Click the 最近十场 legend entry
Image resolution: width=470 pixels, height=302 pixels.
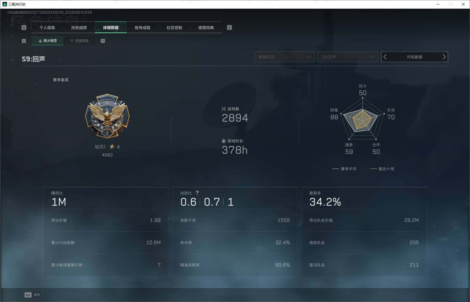click(382, 169)
